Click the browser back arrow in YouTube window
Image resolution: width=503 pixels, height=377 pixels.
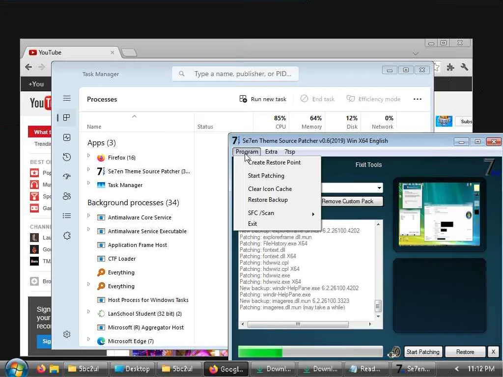tap(28, 67)
